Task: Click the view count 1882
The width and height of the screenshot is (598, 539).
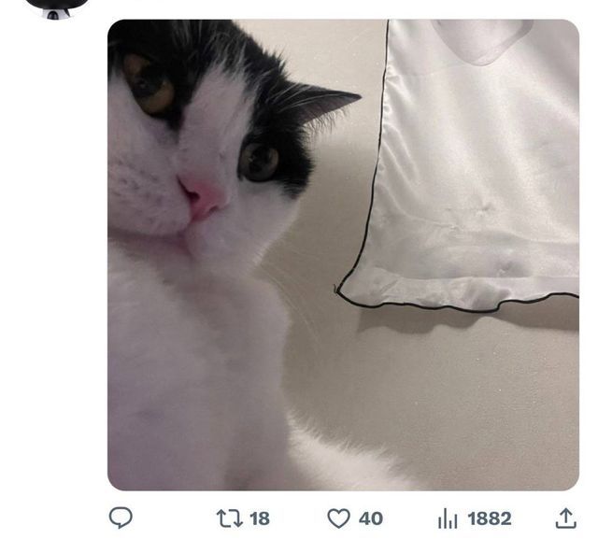Action: coord(490,518)
